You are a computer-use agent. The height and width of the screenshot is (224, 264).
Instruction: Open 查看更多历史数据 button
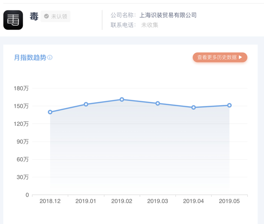(x=220, y=57)
